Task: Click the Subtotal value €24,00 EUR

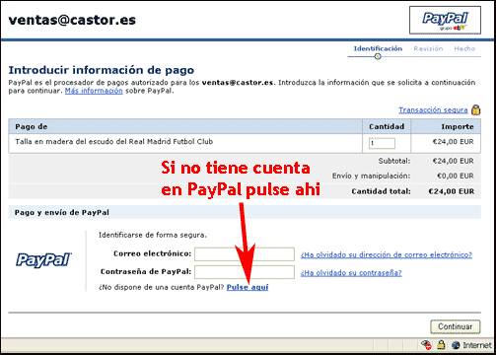Action: (x=453, y=161)
